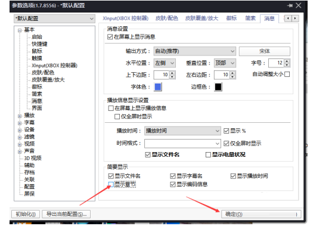310x229 pixels.
Task: Toggle 仅全屏时显示 beside the time format
Action: [x=227, y=143]
